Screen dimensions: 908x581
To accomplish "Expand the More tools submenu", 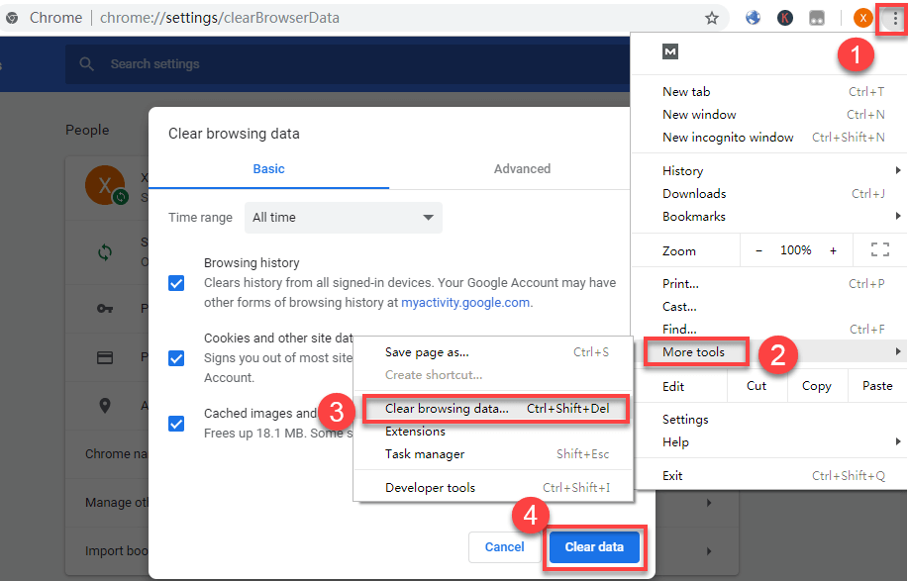I will point(694,352).
